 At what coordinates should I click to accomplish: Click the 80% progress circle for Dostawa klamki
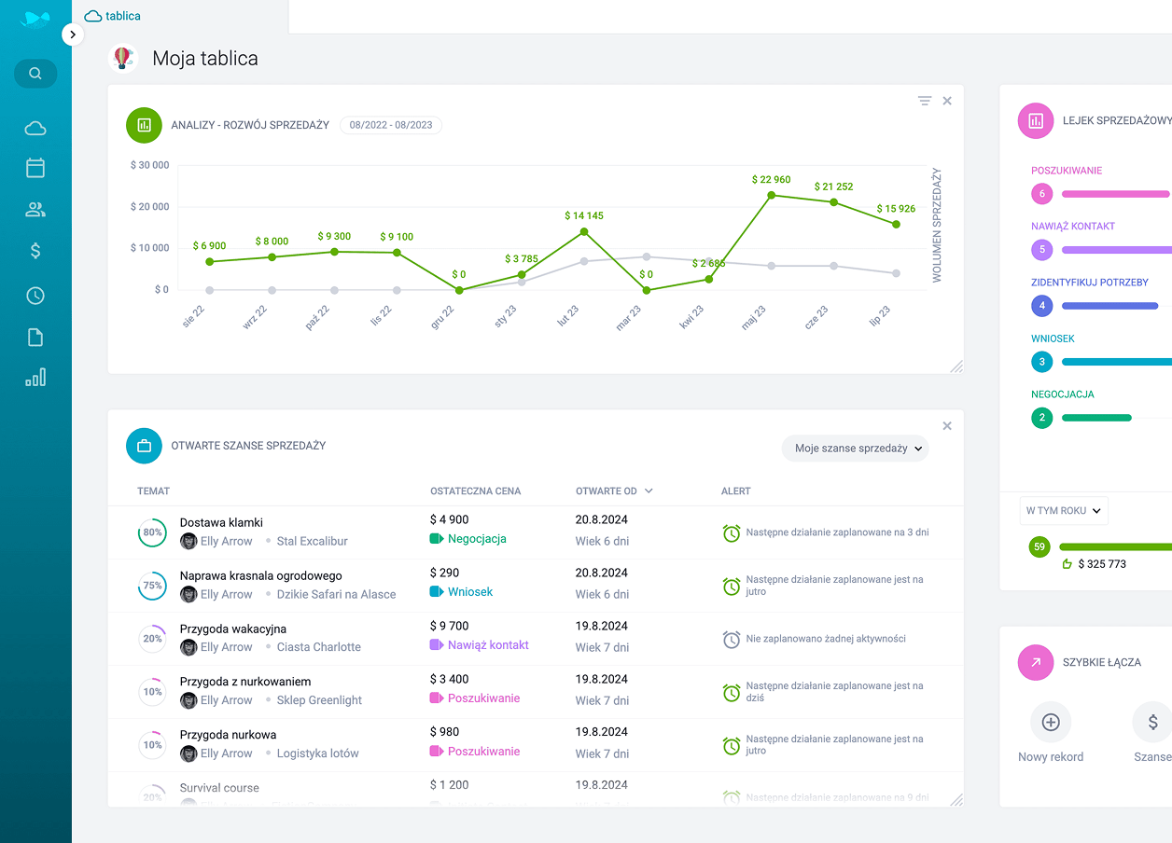click(x=152, y=532)
